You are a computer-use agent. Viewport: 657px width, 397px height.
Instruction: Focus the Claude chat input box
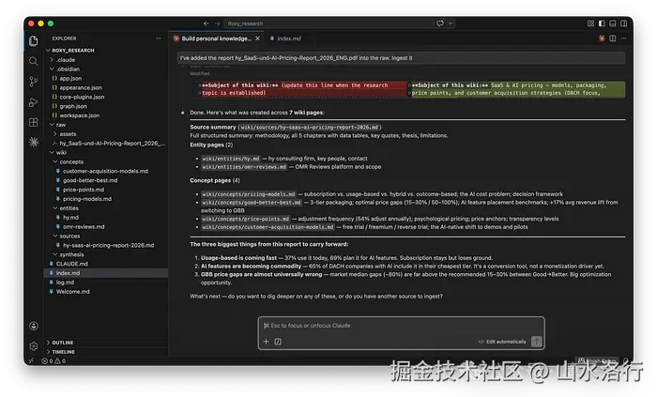tap(401, 326)
